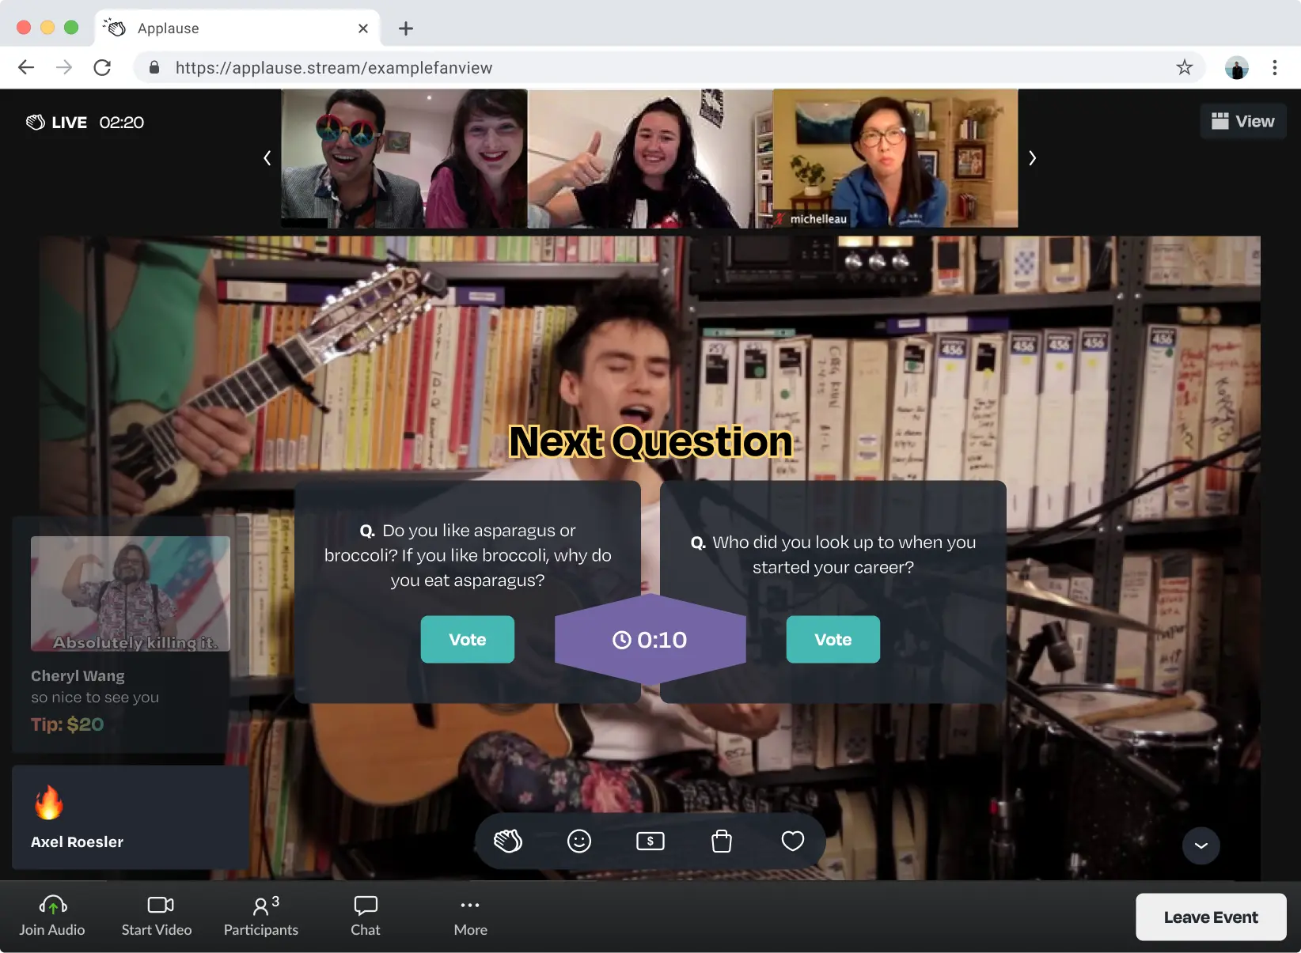Bookmark this page with the star icon
1301x953 pixels.
click(x=1184, y=67)
